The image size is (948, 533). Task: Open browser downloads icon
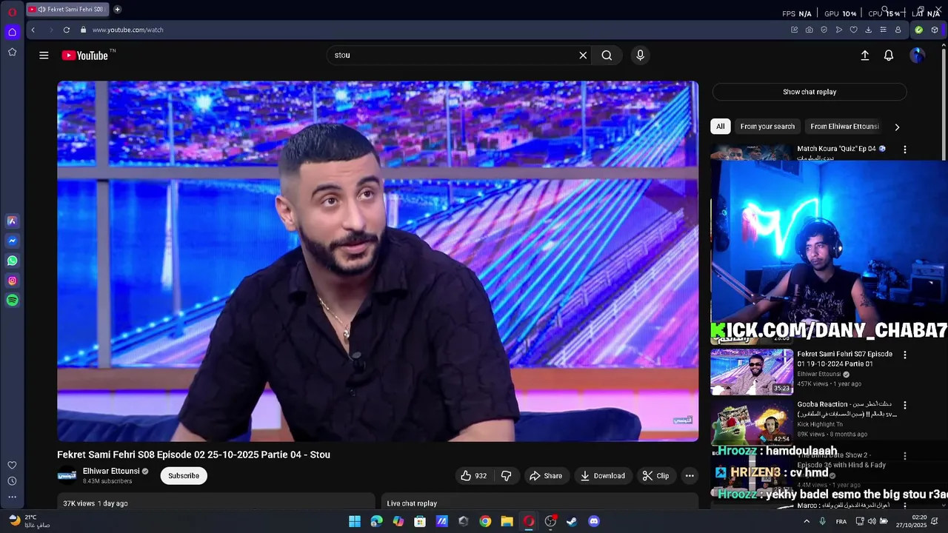coord(868,30)
